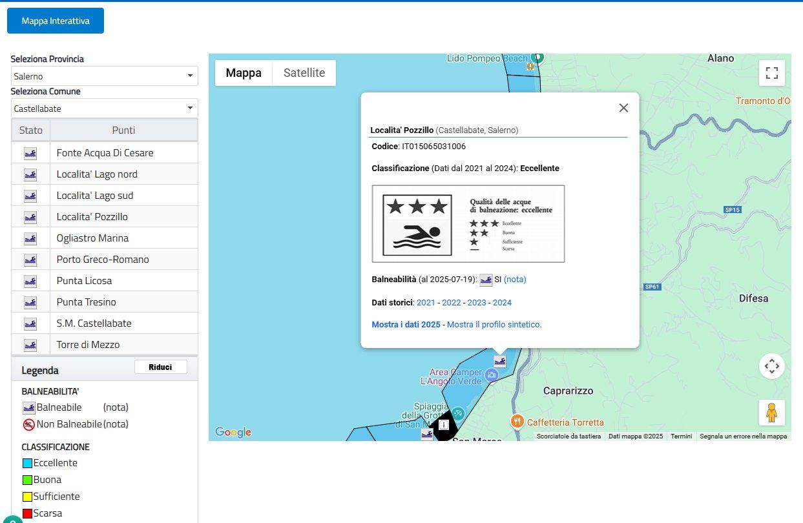
Task: Click the swimmer icon next to Punta Licosa
Action: (x=30, y=281)
